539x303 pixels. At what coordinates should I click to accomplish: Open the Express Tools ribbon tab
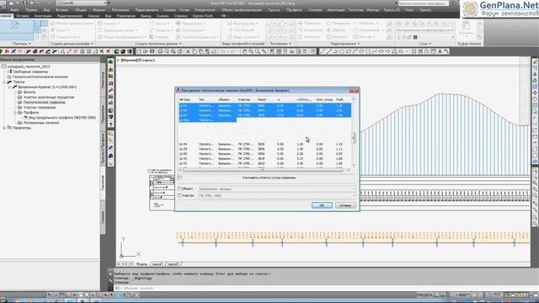[x=203, y=16]
